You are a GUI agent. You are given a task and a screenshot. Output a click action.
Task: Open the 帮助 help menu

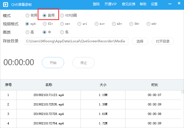(143, 4)
